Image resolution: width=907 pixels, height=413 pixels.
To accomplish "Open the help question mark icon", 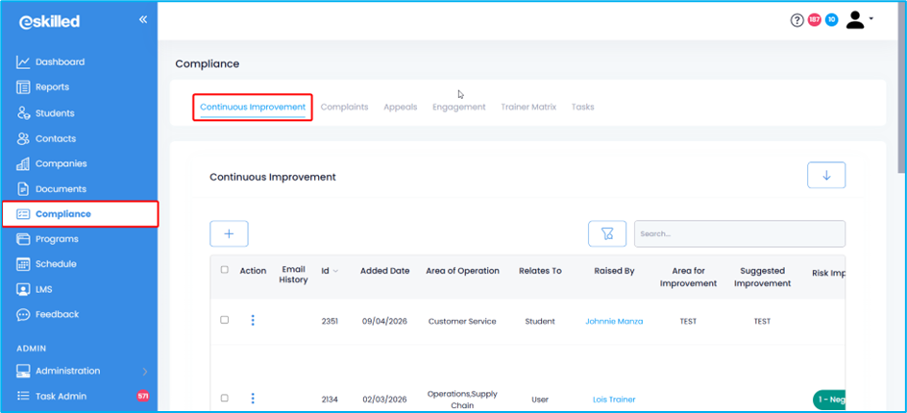I will [797, 20].
